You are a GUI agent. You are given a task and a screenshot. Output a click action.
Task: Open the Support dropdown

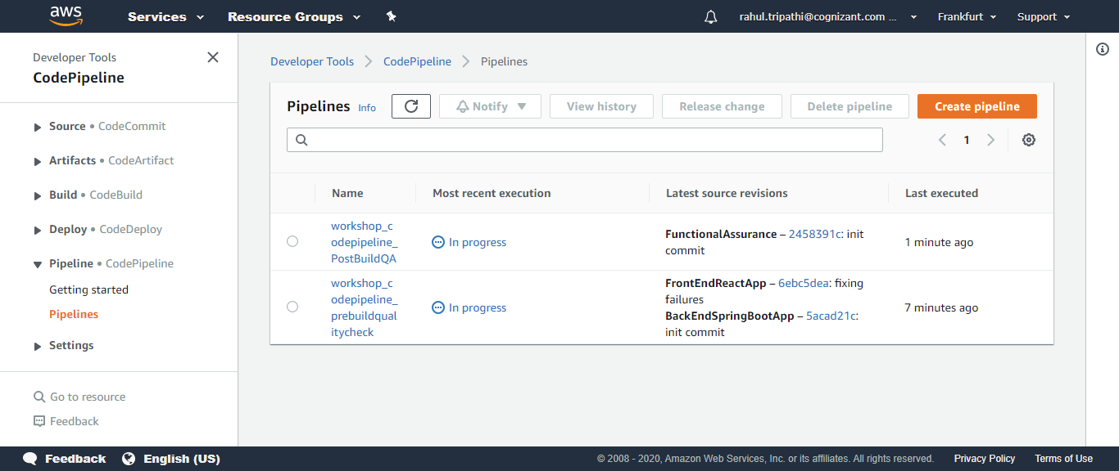(x=1044, y=16)
